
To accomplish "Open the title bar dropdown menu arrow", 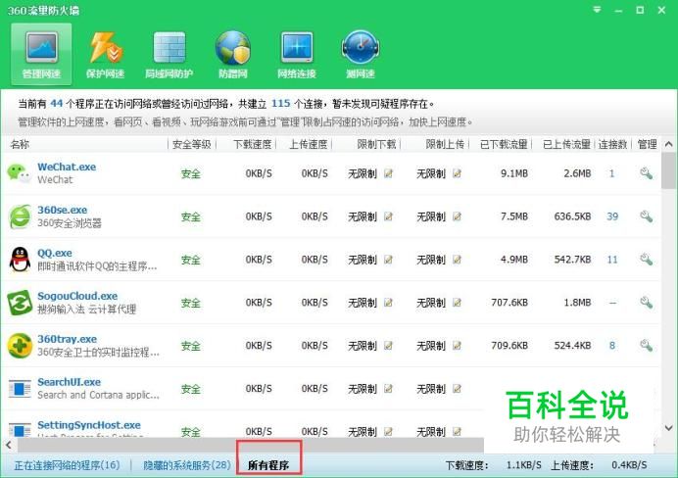I will tap(597, 10).
